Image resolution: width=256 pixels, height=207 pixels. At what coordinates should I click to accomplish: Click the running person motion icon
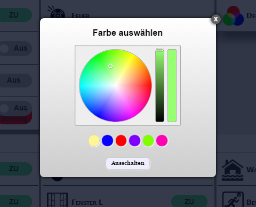(x=233, y=200)
